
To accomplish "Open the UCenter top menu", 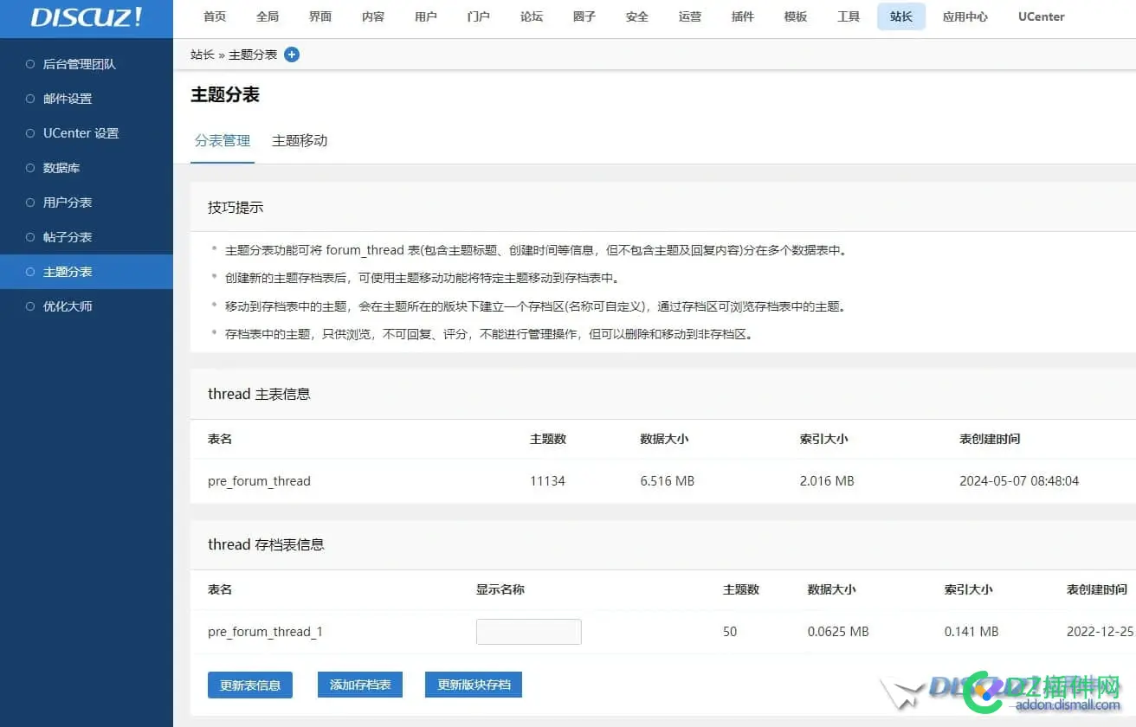I will tap(1042, 16).
